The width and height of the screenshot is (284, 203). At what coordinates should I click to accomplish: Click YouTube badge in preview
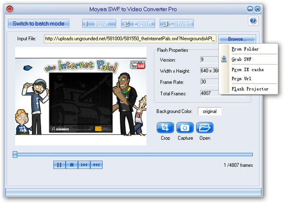(138, 65)
